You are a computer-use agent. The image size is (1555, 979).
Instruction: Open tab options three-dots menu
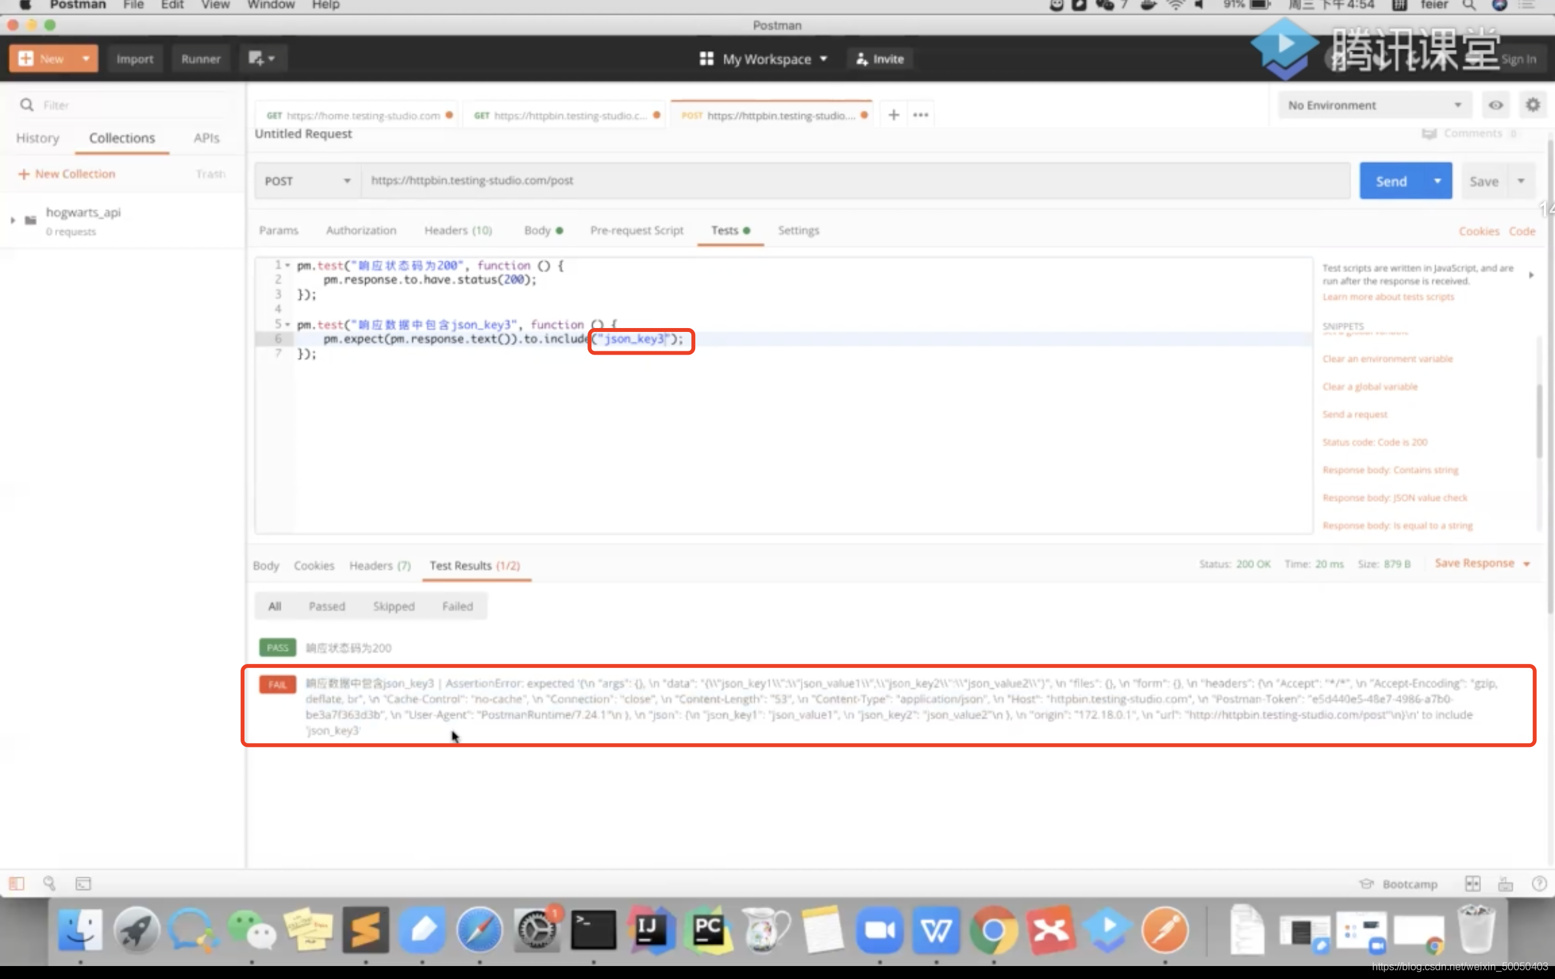(920, 115)
